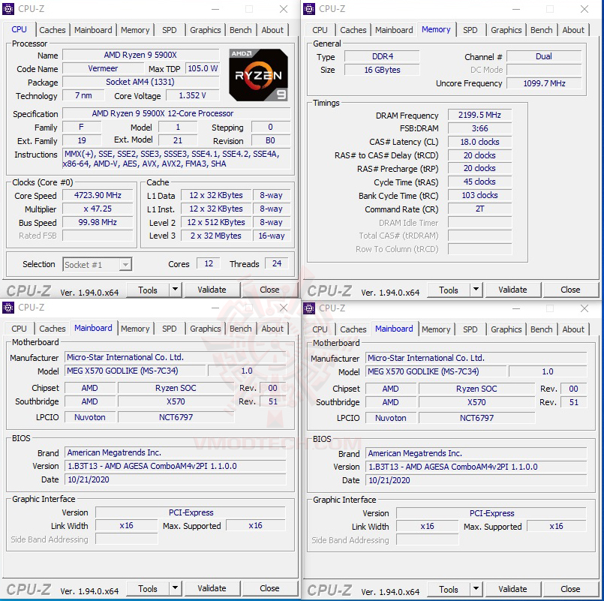Open Graphics tab in top-left CPU window

coord(206,30)
